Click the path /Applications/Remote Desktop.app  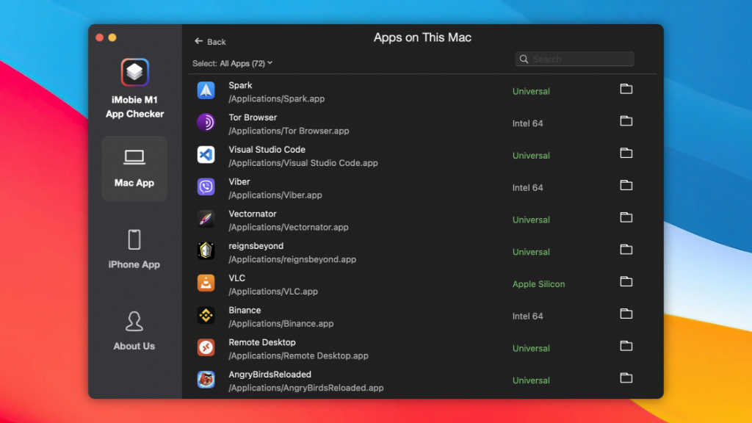coord(299,356)
